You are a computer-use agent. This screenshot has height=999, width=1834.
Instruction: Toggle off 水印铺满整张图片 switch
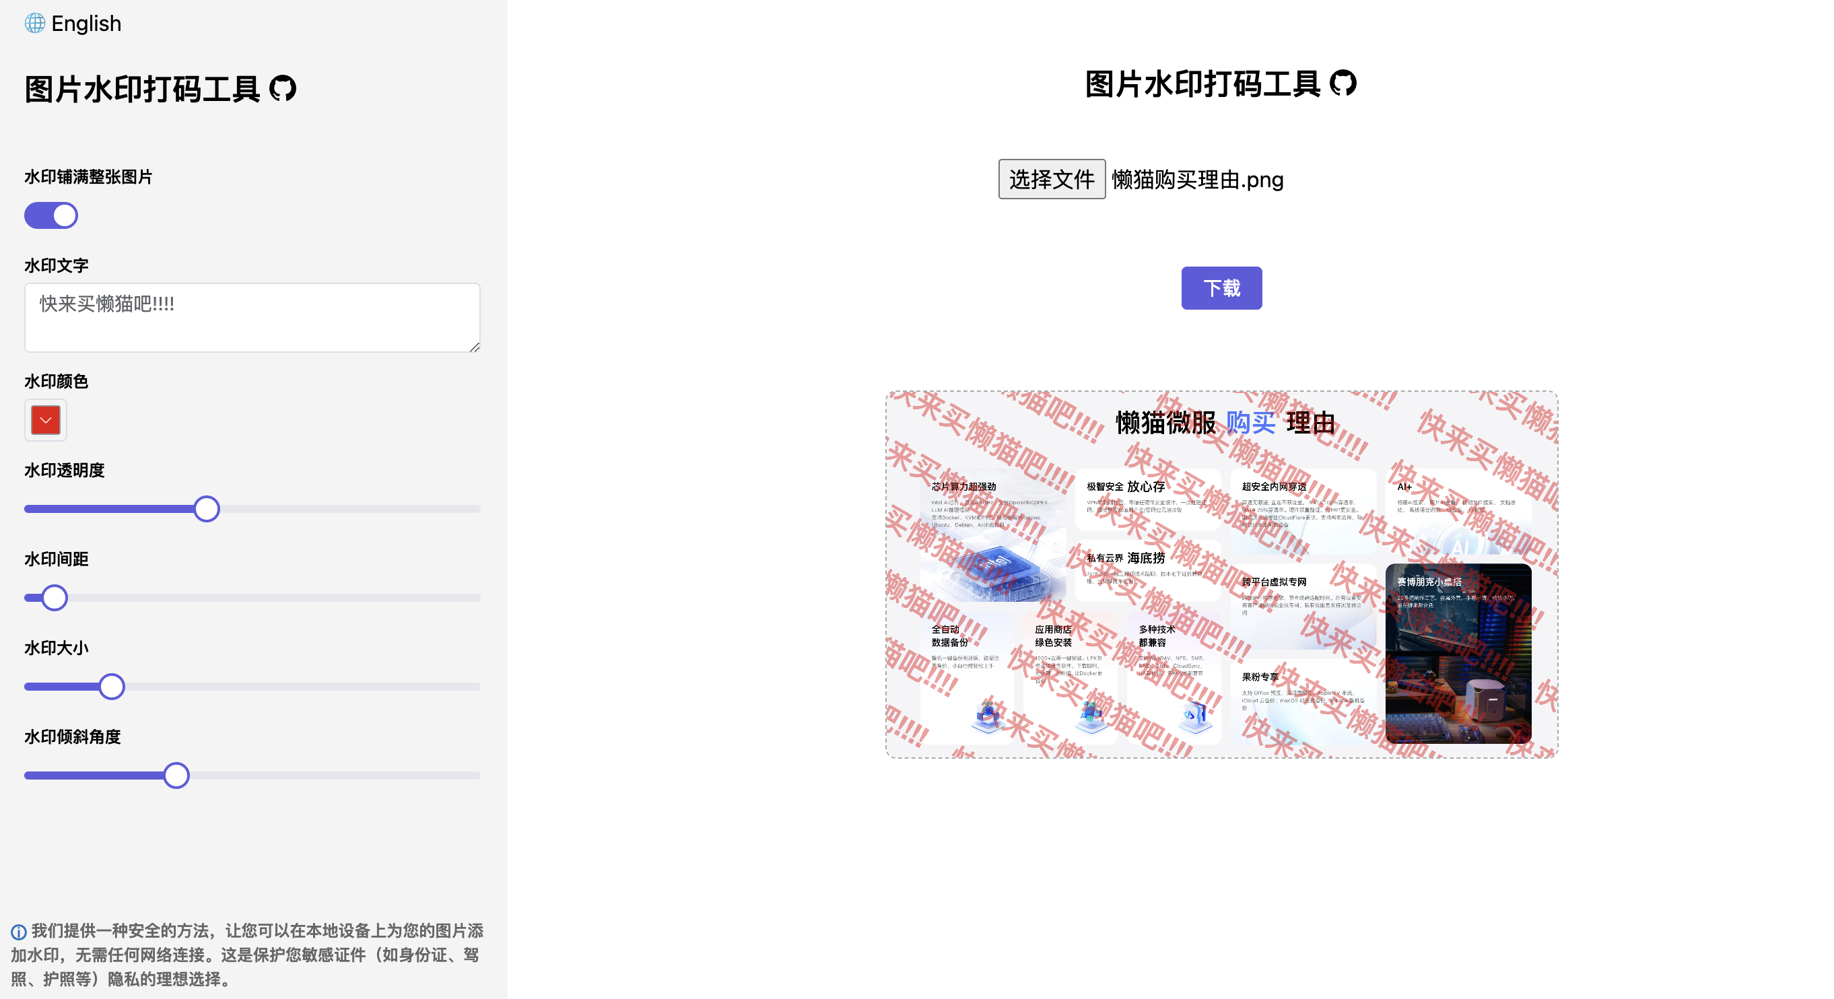(51, 215)
